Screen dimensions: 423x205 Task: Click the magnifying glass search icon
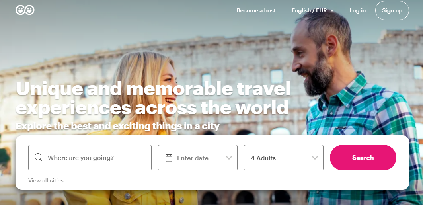pos(39,158)
